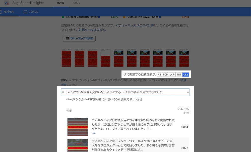Viewport: 251px width, 152px height.
Task: Select the CLS audit filter
Action: pyautogui.click(x=186, y=74)
